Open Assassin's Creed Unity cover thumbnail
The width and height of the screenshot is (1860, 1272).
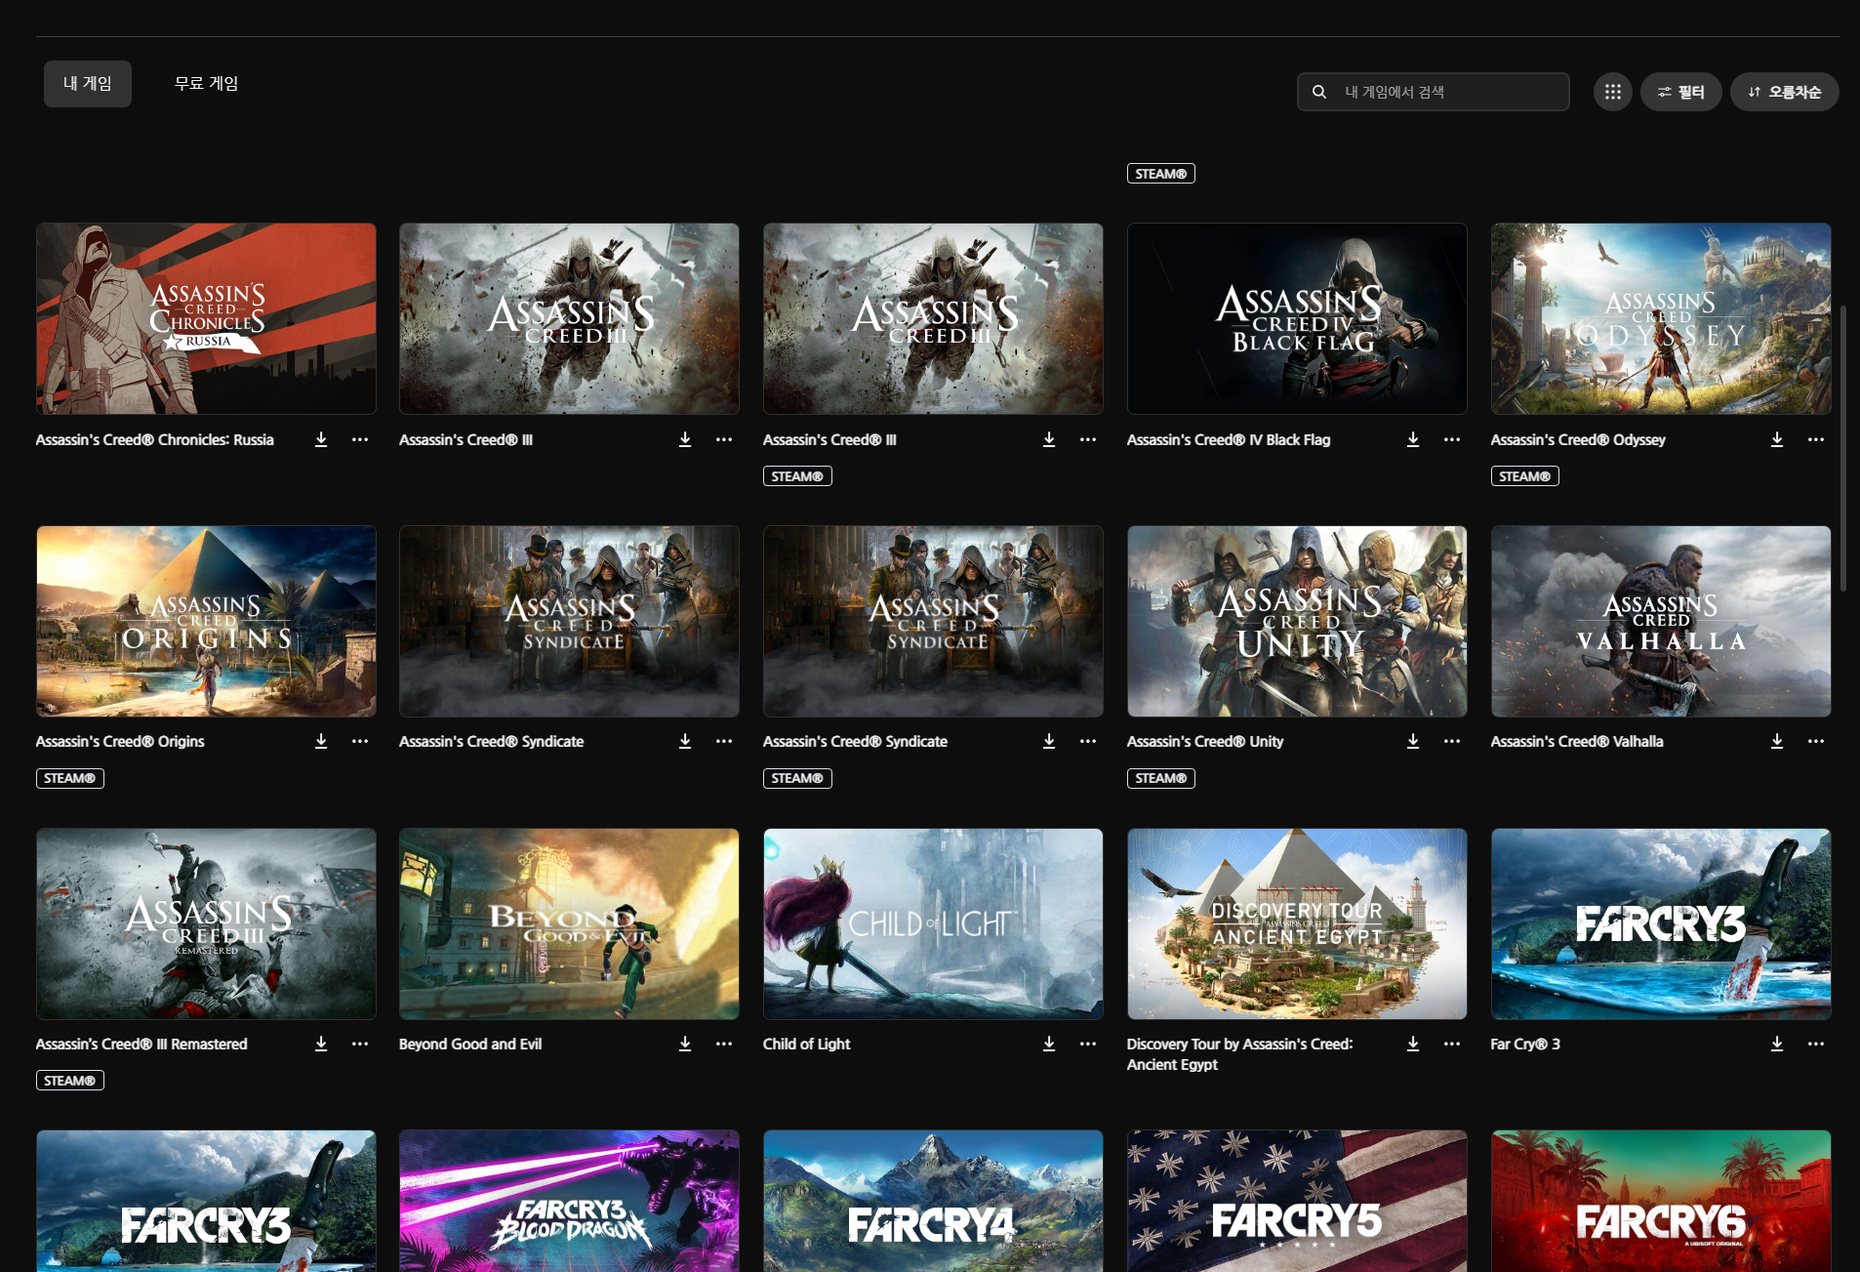pyautogui.click(x=1296, y=622)
